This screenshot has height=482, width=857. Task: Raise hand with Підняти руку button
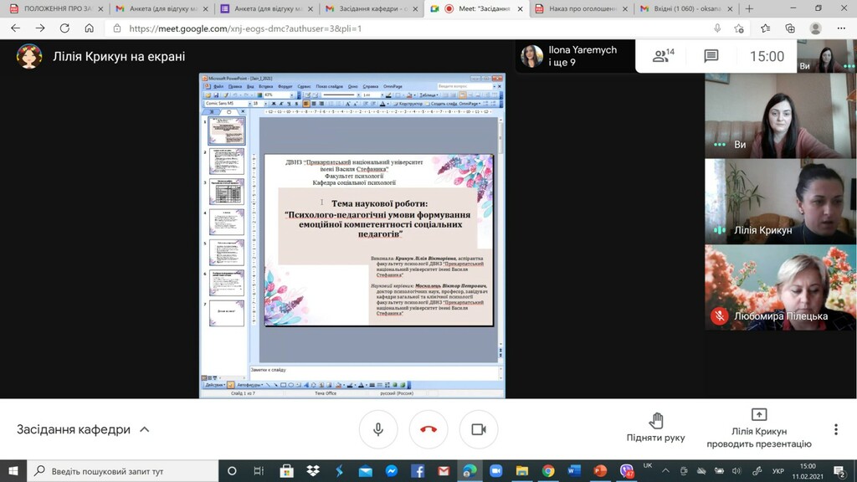click(x=655, y=427)
